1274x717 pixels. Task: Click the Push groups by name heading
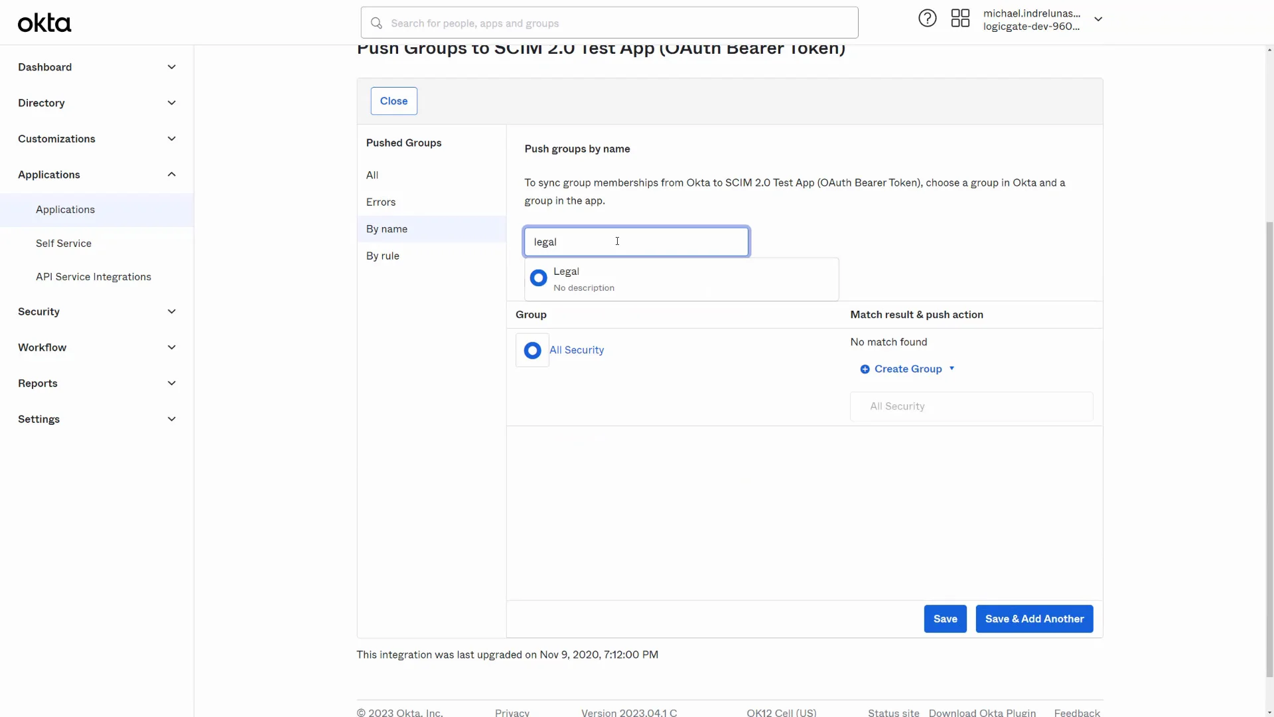point(577,149)
